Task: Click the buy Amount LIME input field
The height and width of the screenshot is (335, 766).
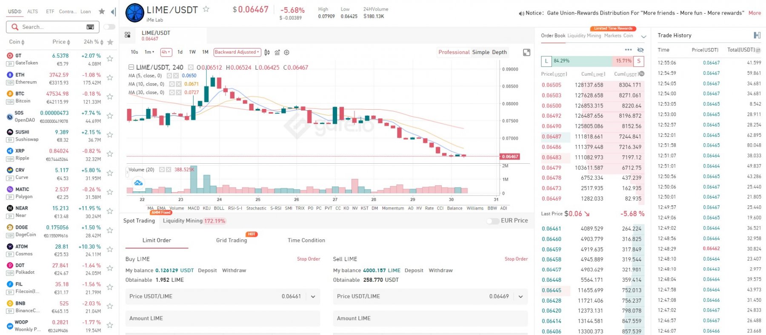Action: [223, 318]
